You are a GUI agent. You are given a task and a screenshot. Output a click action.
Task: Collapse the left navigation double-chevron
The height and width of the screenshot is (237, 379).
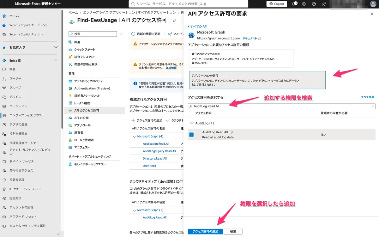click(x=58, y=234)
